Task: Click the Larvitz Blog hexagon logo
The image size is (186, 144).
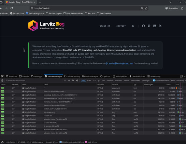Action: [x=33, y=26]
